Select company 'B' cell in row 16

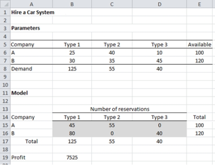click(x=31, y=133)
